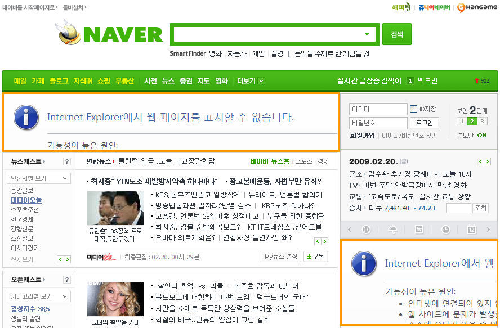Open the umbrella weather widget icon
The width and height of the screenshot is (500, 328).
coord(392,230)
